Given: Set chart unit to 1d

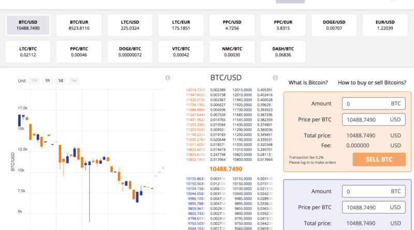Looking at the screenshot, I should [x=61, y=81].
